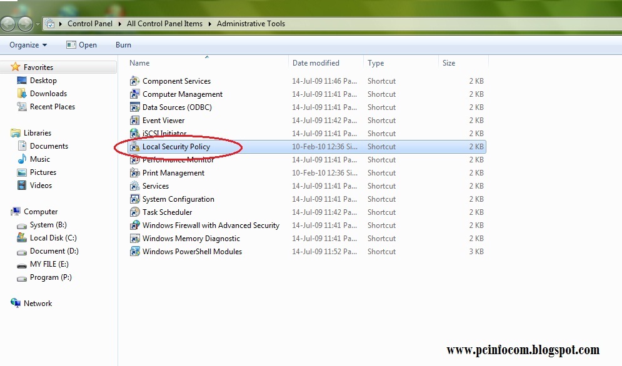Select the Recent Places icon

coord(22,107)
